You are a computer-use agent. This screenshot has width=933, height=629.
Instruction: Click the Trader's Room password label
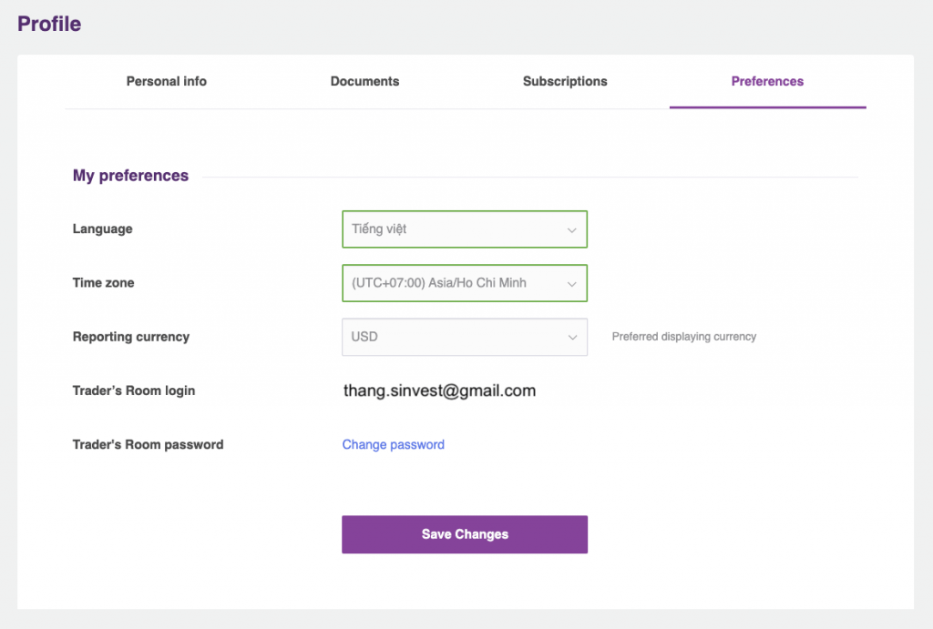click(x=149, y=445)
